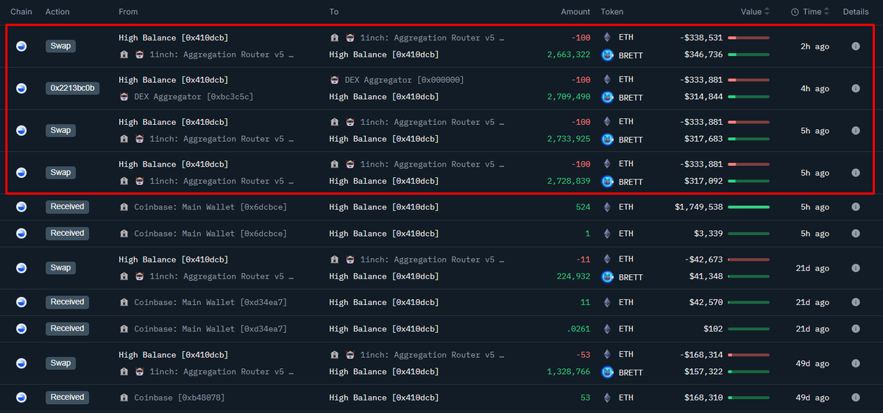Click BRETT token icon beside 2,709,490
This screenshot has width=883, height=413.
(x=607, y=97)
